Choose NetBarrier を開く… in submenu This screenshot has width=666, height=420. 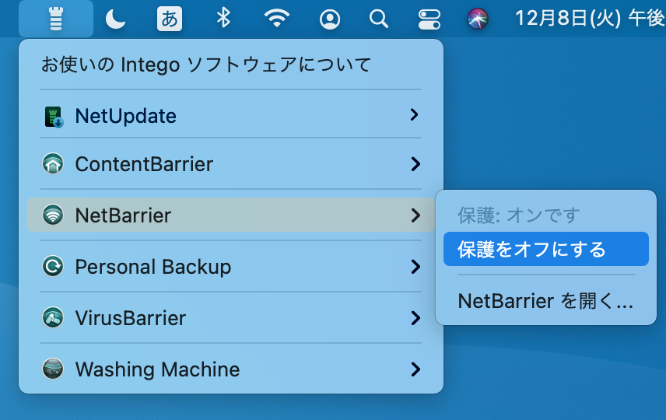click(x=545, y=301)
